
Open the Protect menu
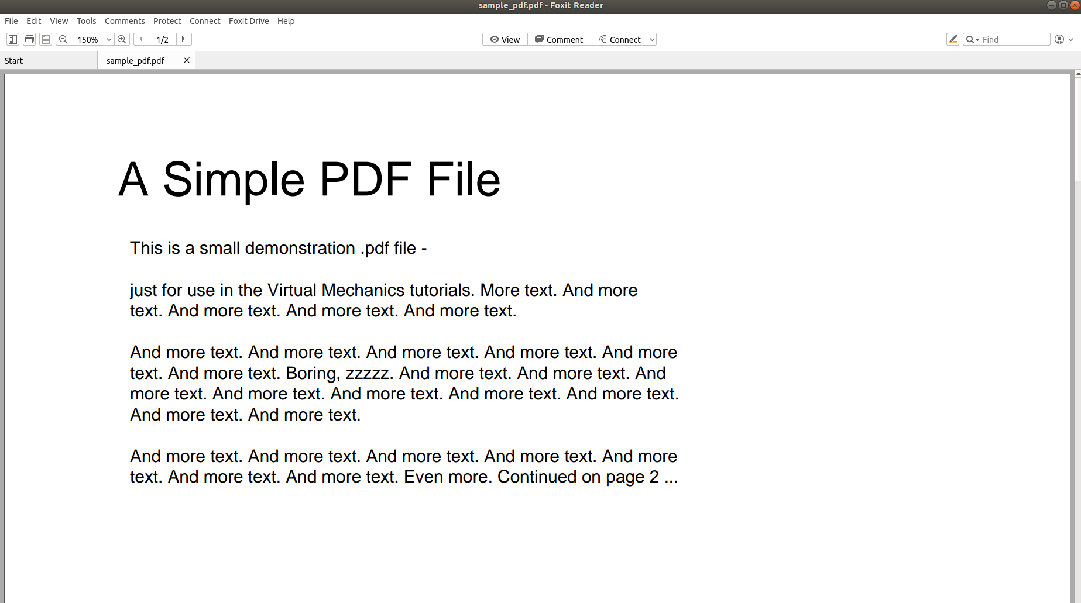pos(167,21)
